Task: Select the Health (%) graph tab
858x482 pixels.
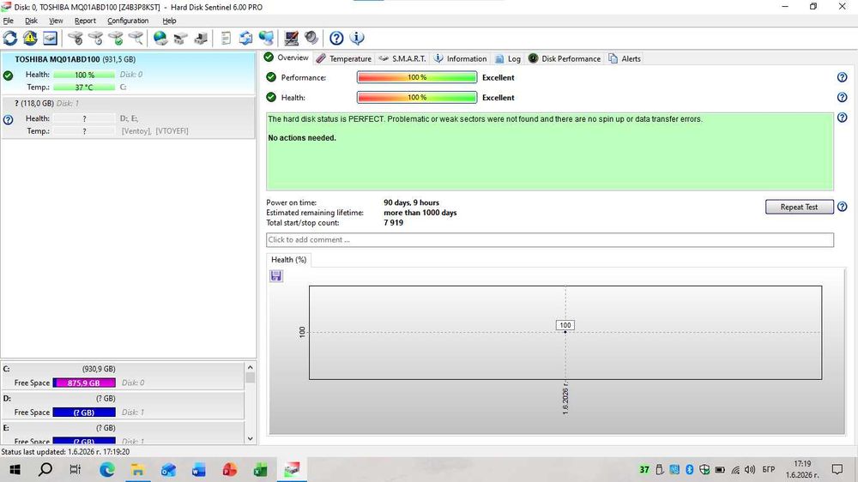Action: [x=288, y=260]
